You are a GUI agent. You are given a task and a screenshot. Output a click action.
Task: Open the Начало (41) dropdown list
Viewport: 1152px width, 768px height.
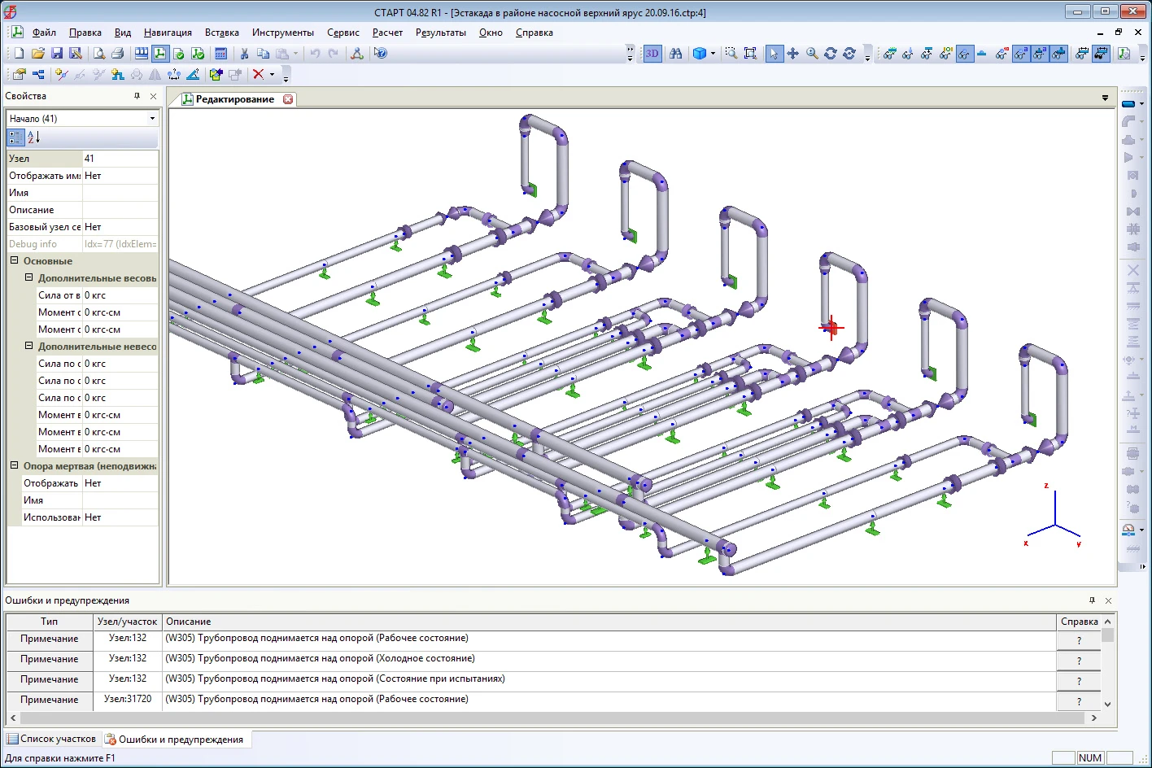(x=152, y=119)
